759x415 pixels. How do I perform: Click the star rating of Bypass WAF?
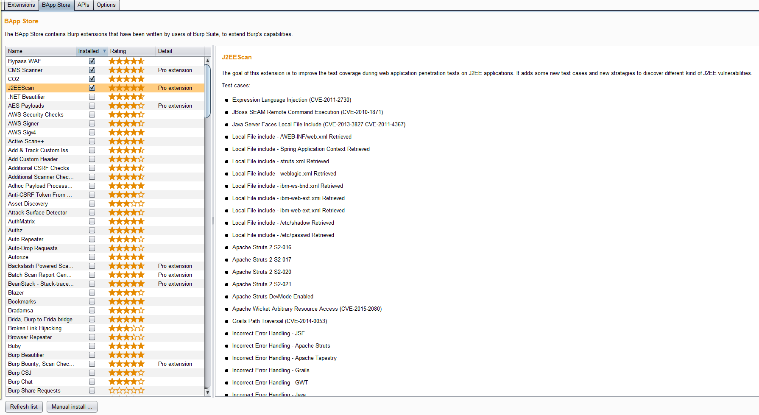(x=126, y=61)
